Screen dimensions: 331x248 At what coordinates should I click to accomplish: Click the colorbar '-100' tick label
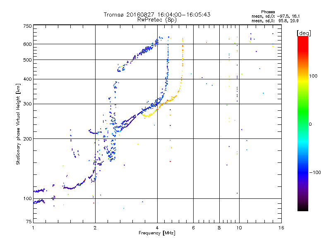coord(315,172)
